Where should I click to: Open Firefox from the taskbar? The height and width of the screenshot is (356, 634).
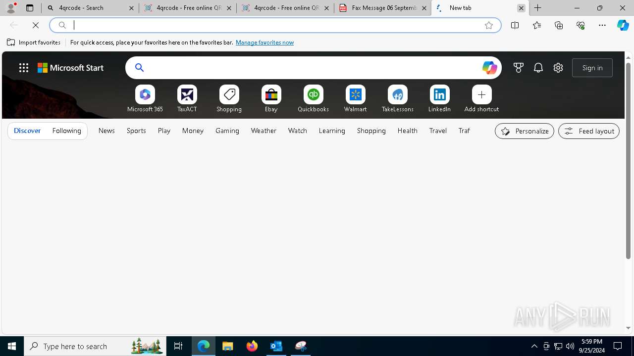[x=252, y=346]
